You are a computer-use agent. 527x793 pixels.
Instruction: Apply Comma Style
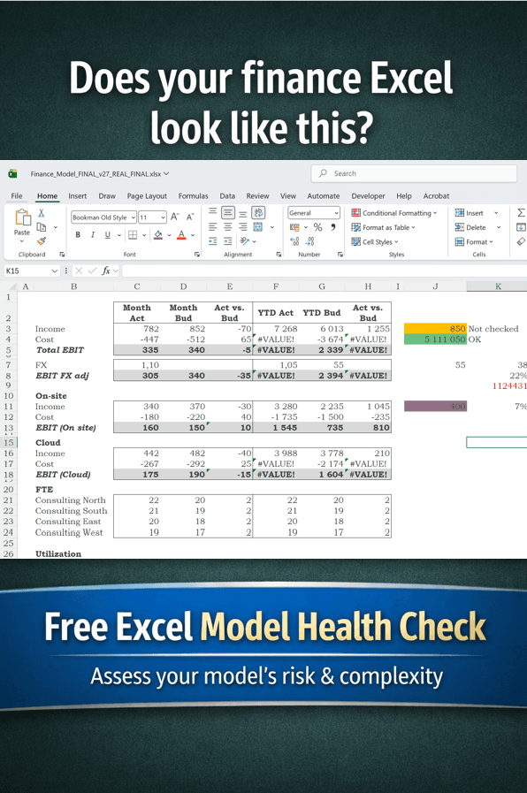[333, 227]
